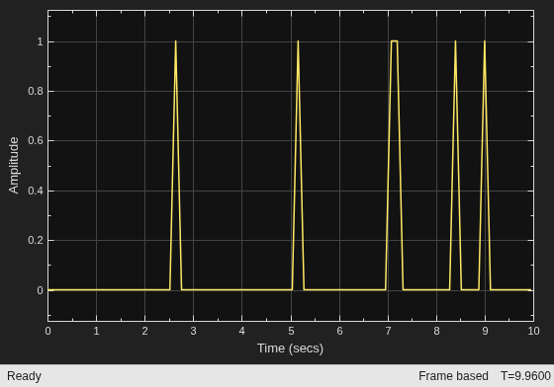This screenshot has width=554, height=387.
Task: Click the Ready status text
Action: pyautogui.click(x=24, y=376)
